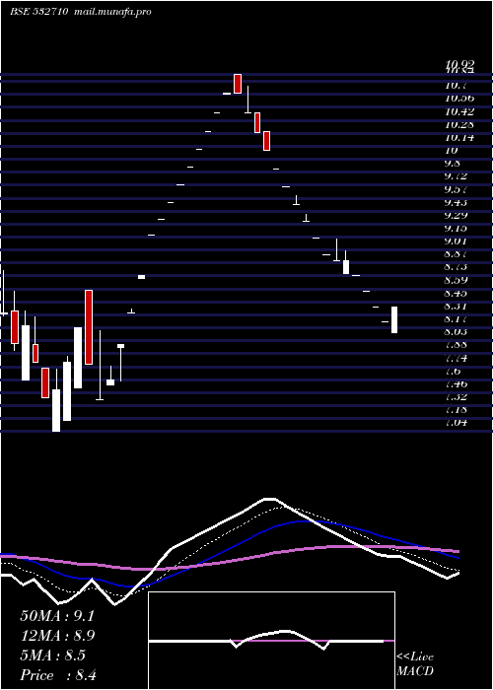Select the 10.56 price level label
This screenshot has height=690, width=493.
(459, 99)
